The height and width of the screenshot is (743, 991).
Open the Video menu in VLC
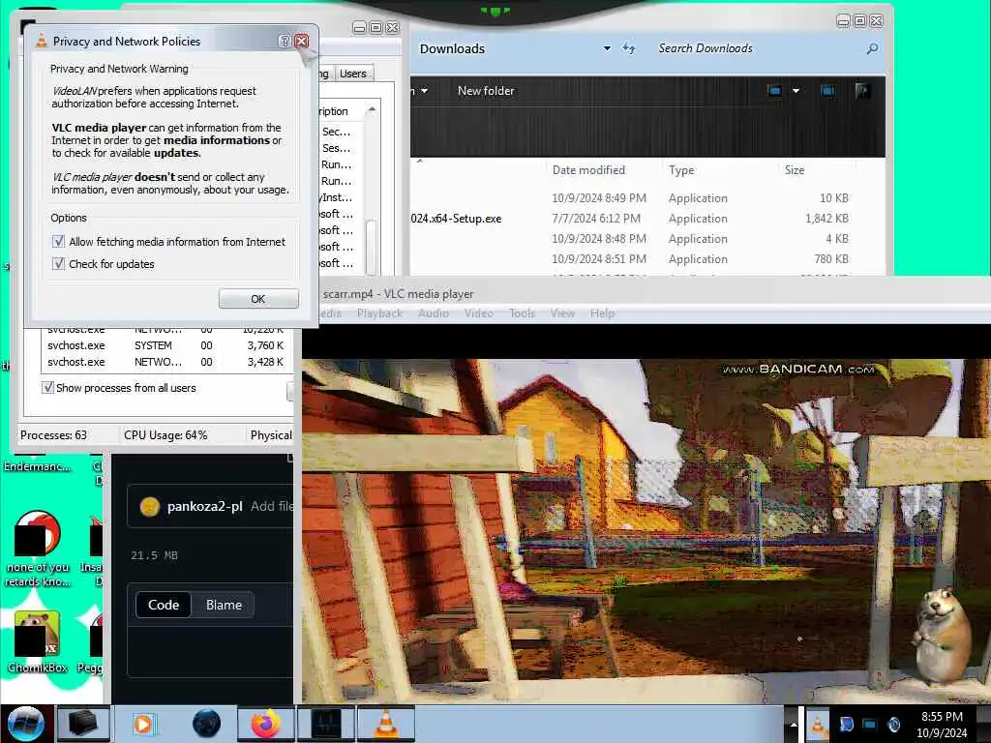478,313
